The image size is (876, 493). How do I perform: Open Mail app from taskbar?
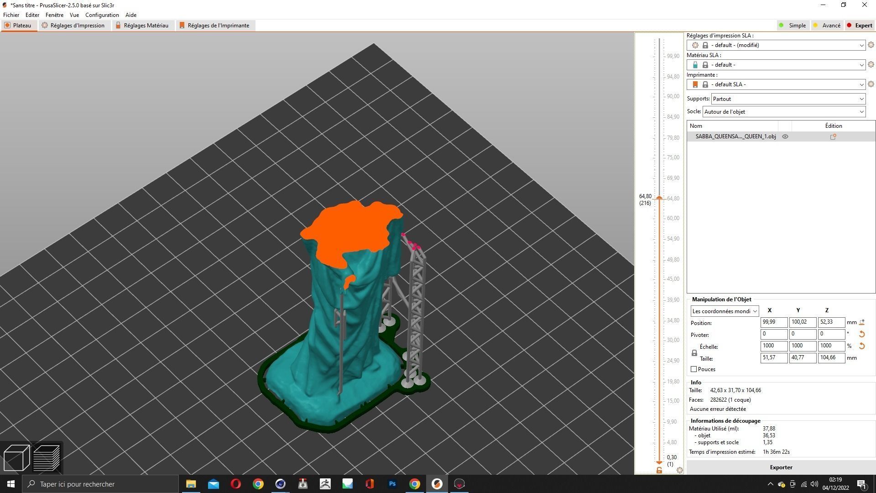[x=213, y=484]
